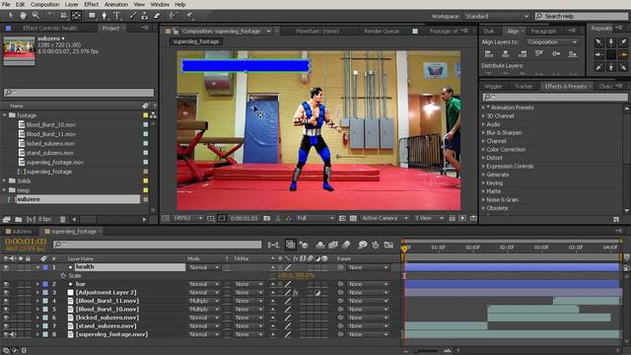The width and height of the screenshot is (631, 355).
Task: Open the Full resolution dropdown
Action: click(315, 218)
